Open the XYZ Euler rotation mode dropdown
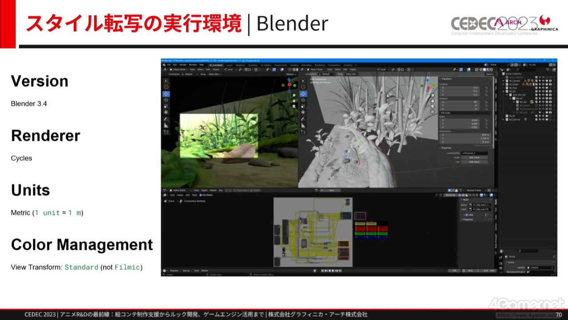The width and height of the screenshot is (568, 320). [465, 113]
